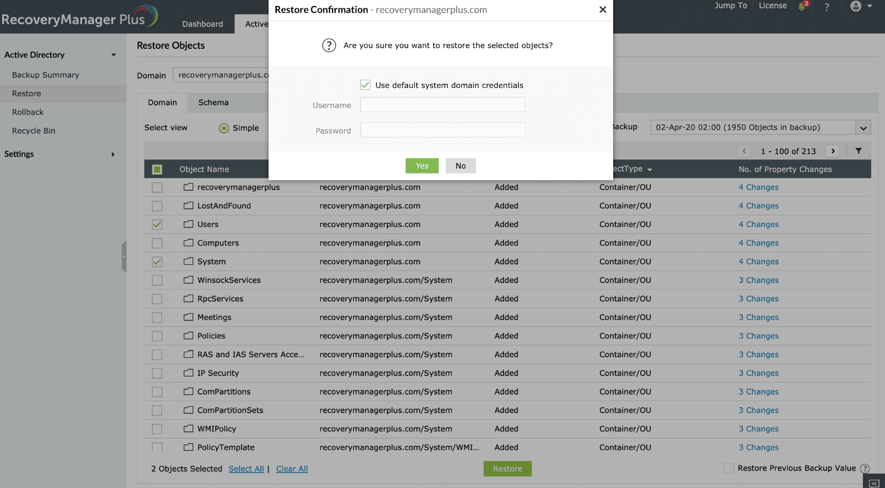View 3 Changes for WMIPolicy row
This screenshot has width=885, height=488.
point(758,429)
